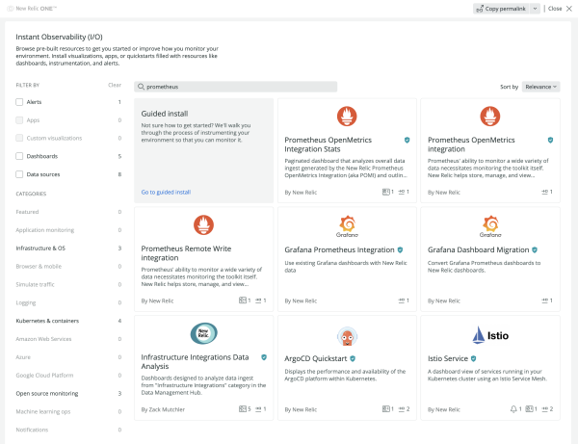Image resolution: width=578 pixels, height=444 pixels.
Task: Select Open source monitoring category
Action: coord(47,393)
